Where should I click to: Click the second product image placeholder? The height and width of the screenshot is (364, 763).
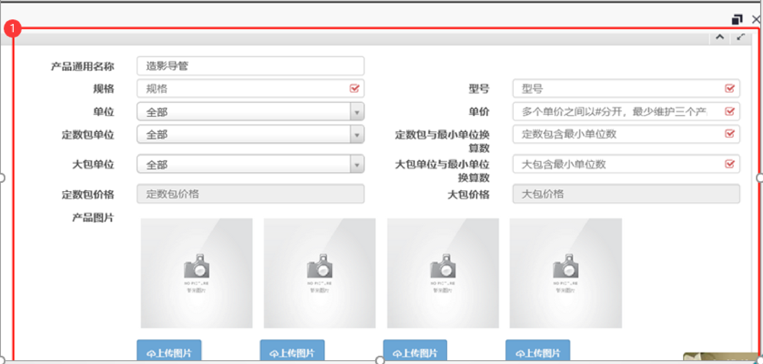(x=320, y=273)
